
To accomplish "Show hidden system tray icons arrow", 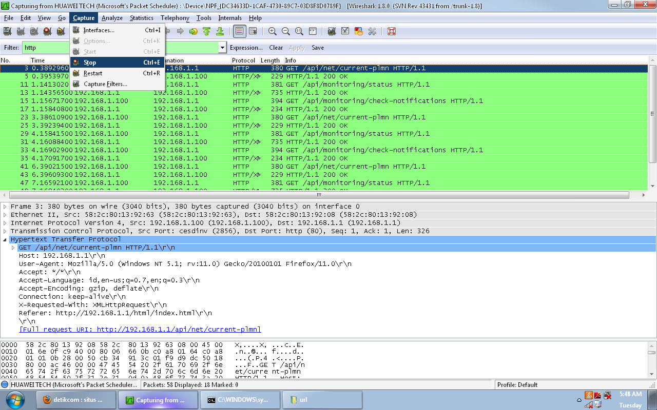I will (579, 399).
